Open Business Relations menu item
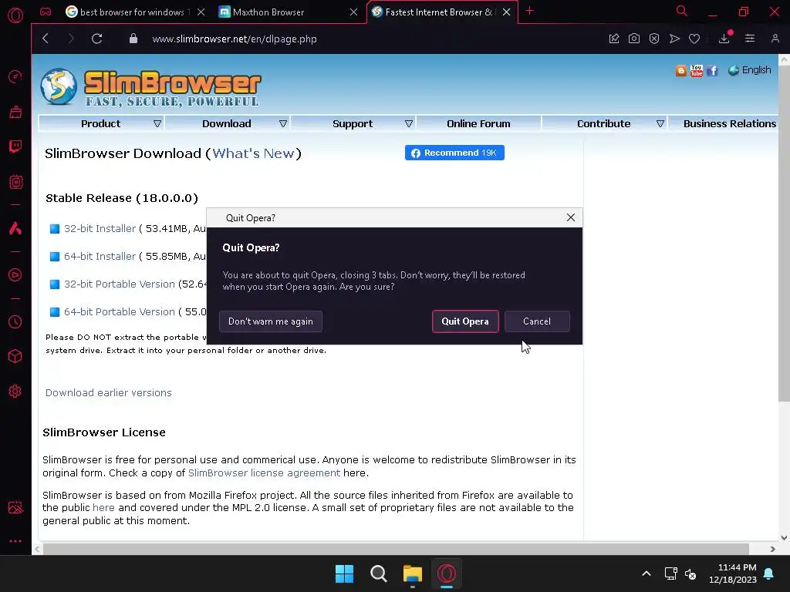790x592 pixels. coord(729,124)
